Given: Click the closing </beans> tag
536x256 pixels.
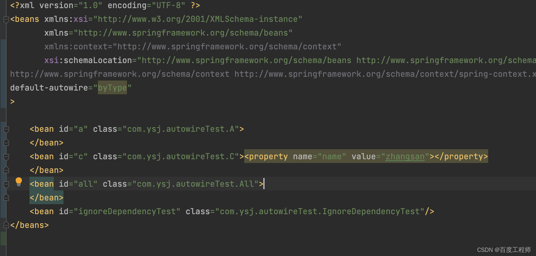Looking at the screenshot, I should tap(29, 225).
